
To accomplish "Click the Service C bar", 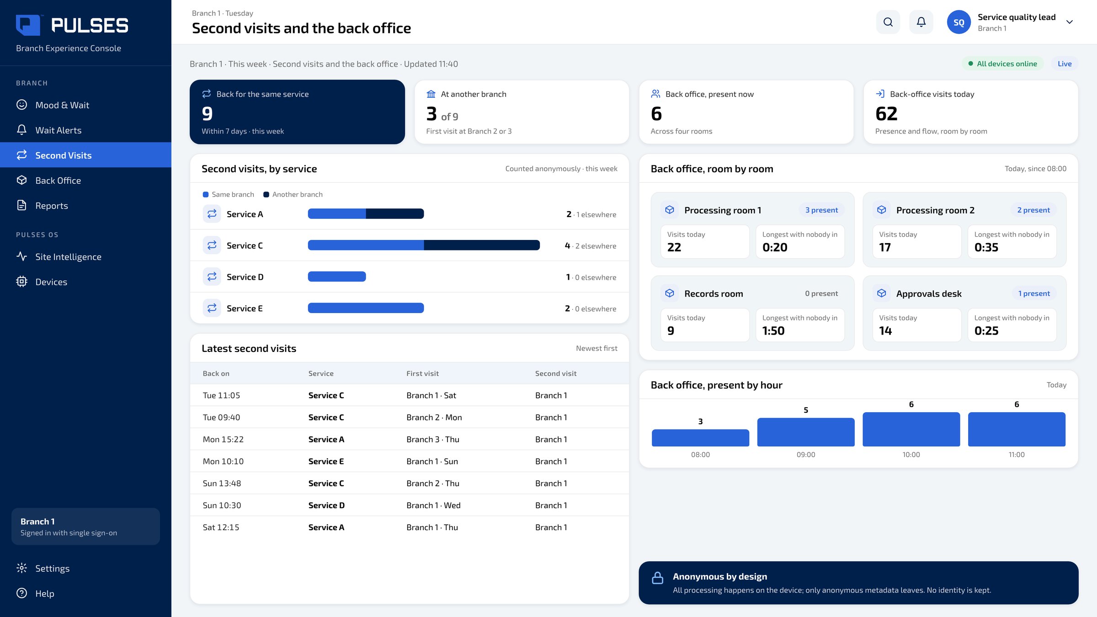I will 424,245.
